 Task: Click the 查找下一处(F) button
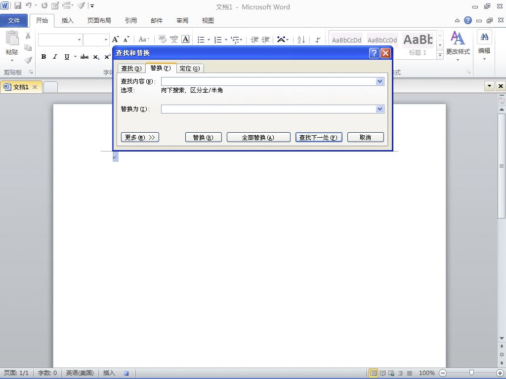click(x=319, y=137)
